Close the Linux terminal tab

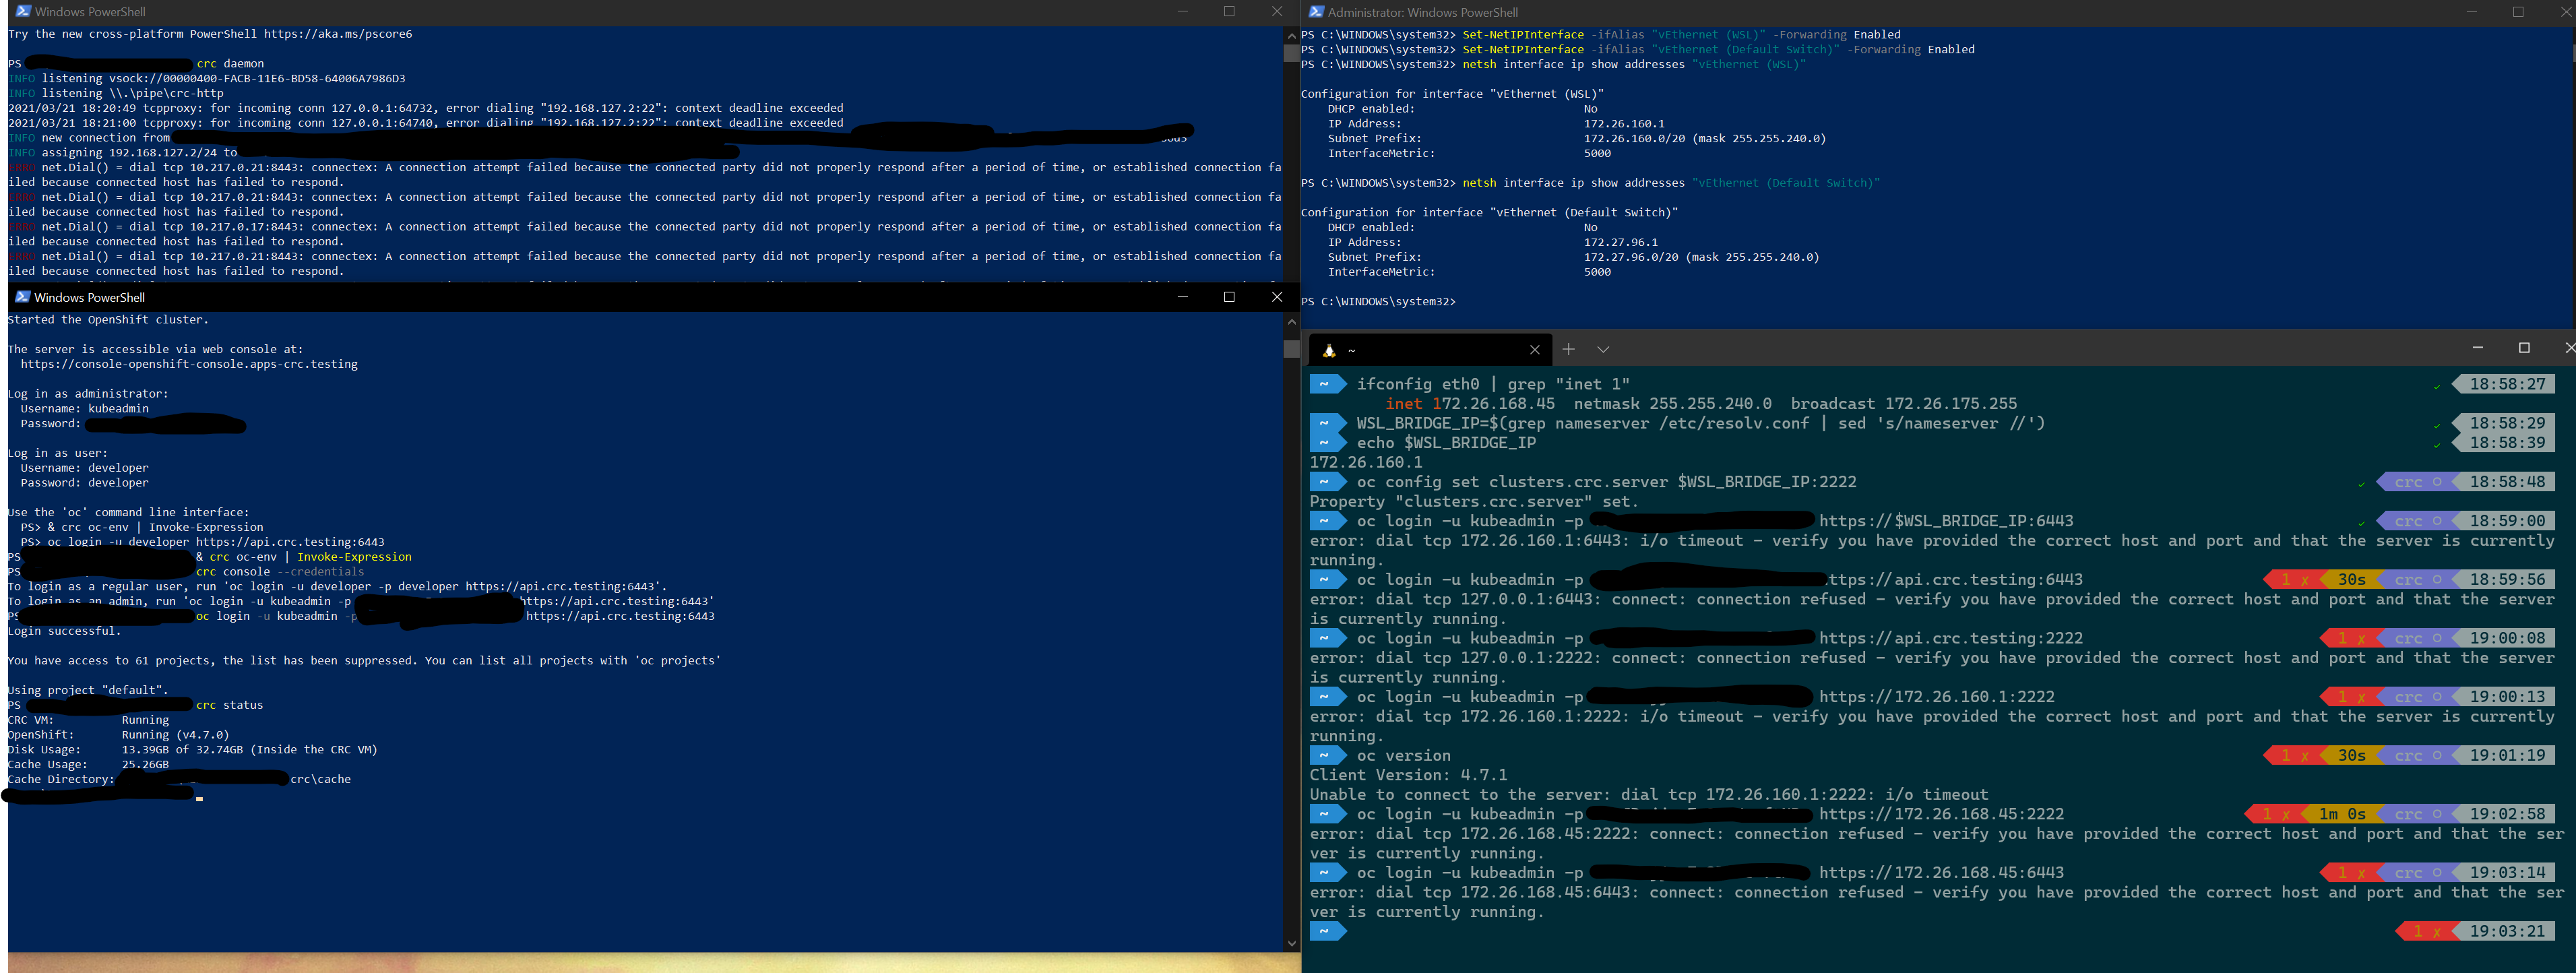coord(1535,350)
